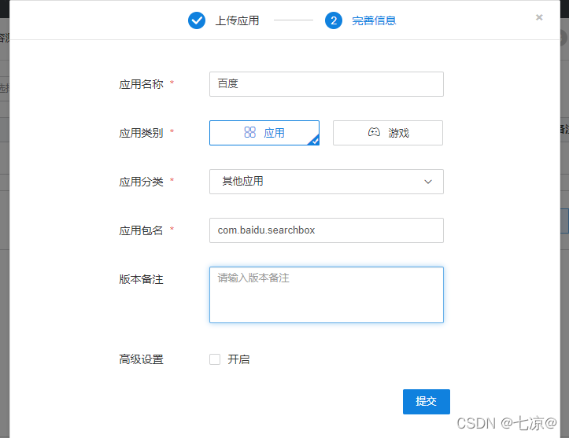Click the four-squares 应用 category icon
Viewport: 569px width, 438px height.
coord(249,132)
